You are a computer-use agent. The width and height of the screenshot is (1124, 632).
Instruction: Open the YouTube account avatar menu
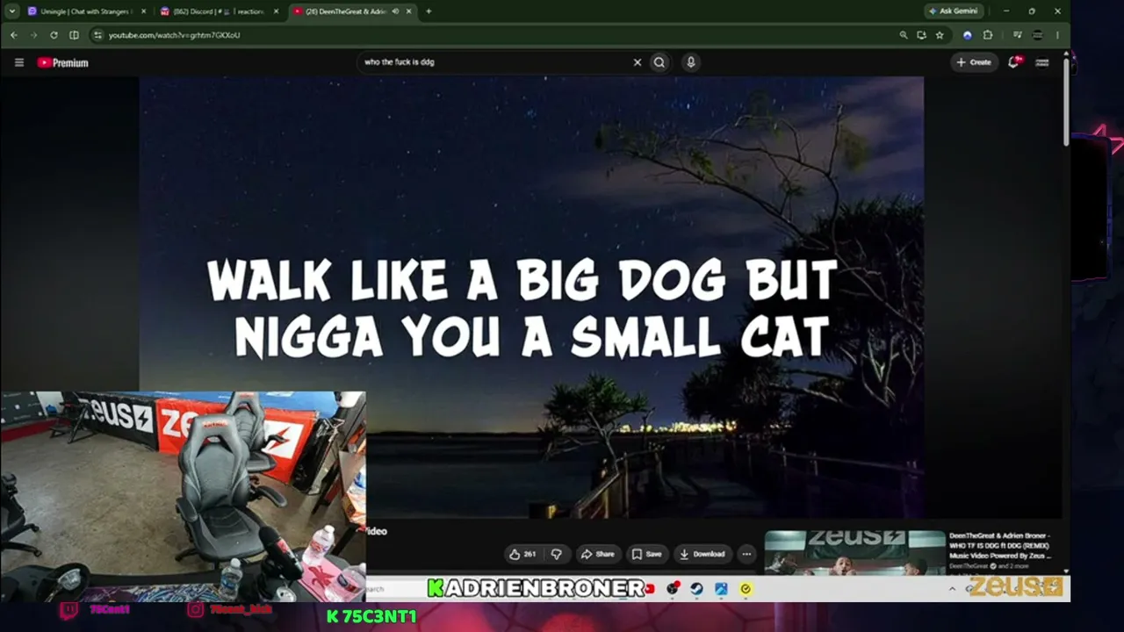coord(1042,62)
